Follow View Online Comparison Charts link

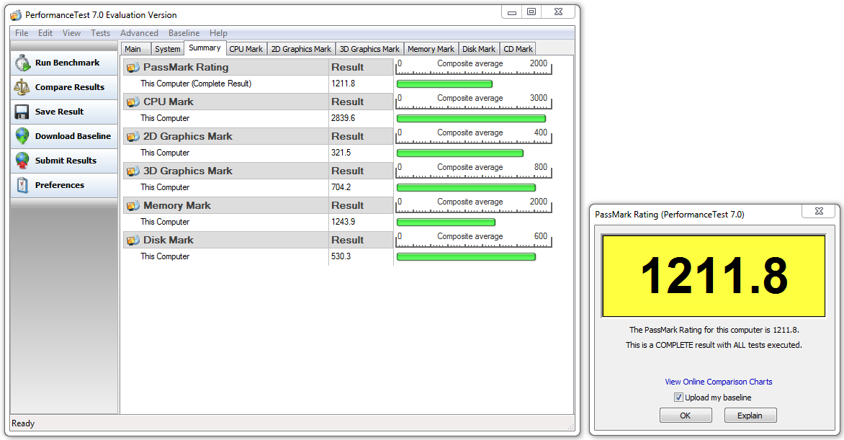[x=718, y=381]
